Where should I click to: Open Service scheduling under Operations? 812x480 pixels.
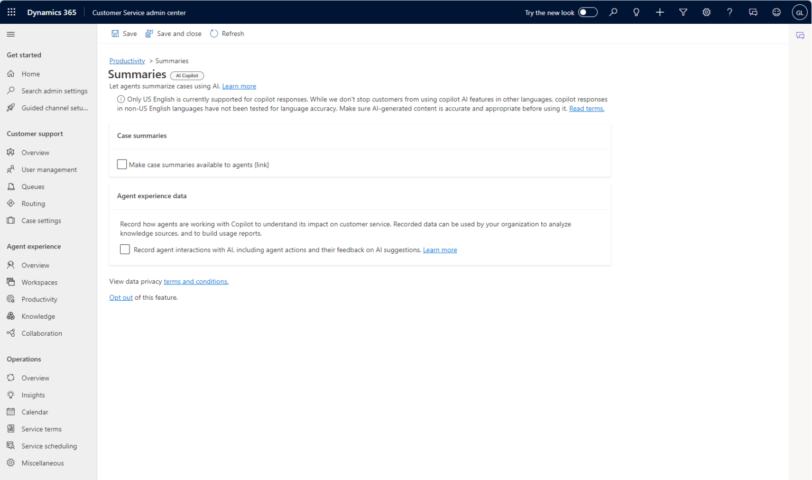coord(48,446)
